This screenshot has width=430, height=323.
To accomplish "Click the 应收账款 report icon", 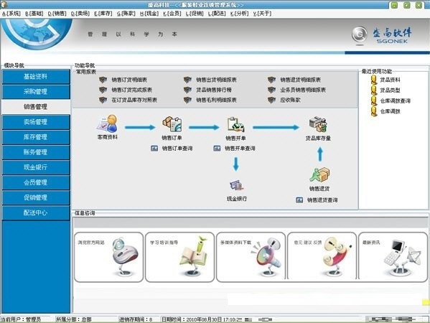I will click(x=271, y=100).
